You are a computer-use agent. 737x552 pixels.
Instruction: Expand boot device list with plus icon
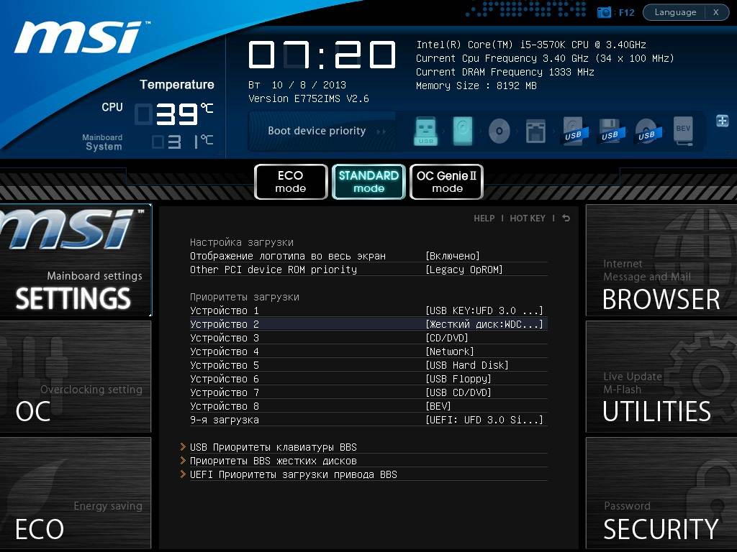[x=722, y=121]
